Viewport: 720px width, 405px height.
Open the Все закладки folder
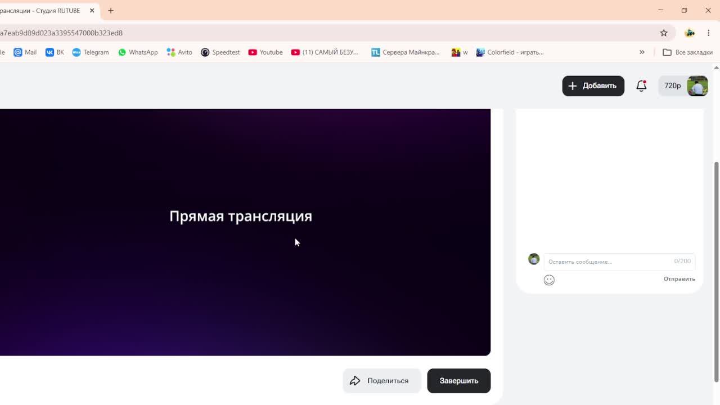(x=687, y=52)
